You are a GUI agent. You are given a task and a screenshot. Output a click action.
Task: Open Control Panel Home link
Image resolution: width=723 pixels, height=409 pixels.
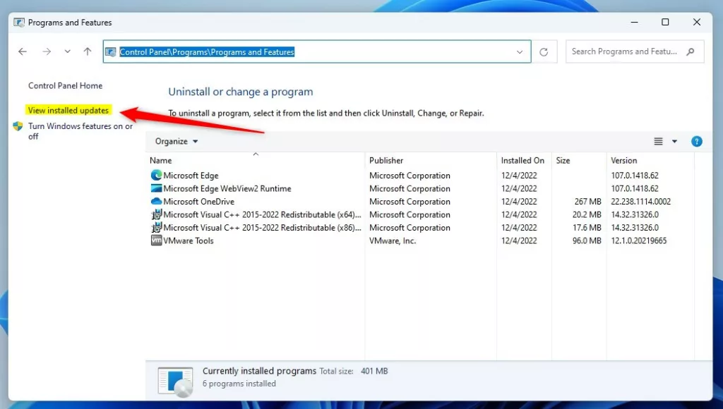[x=65, y=85]
